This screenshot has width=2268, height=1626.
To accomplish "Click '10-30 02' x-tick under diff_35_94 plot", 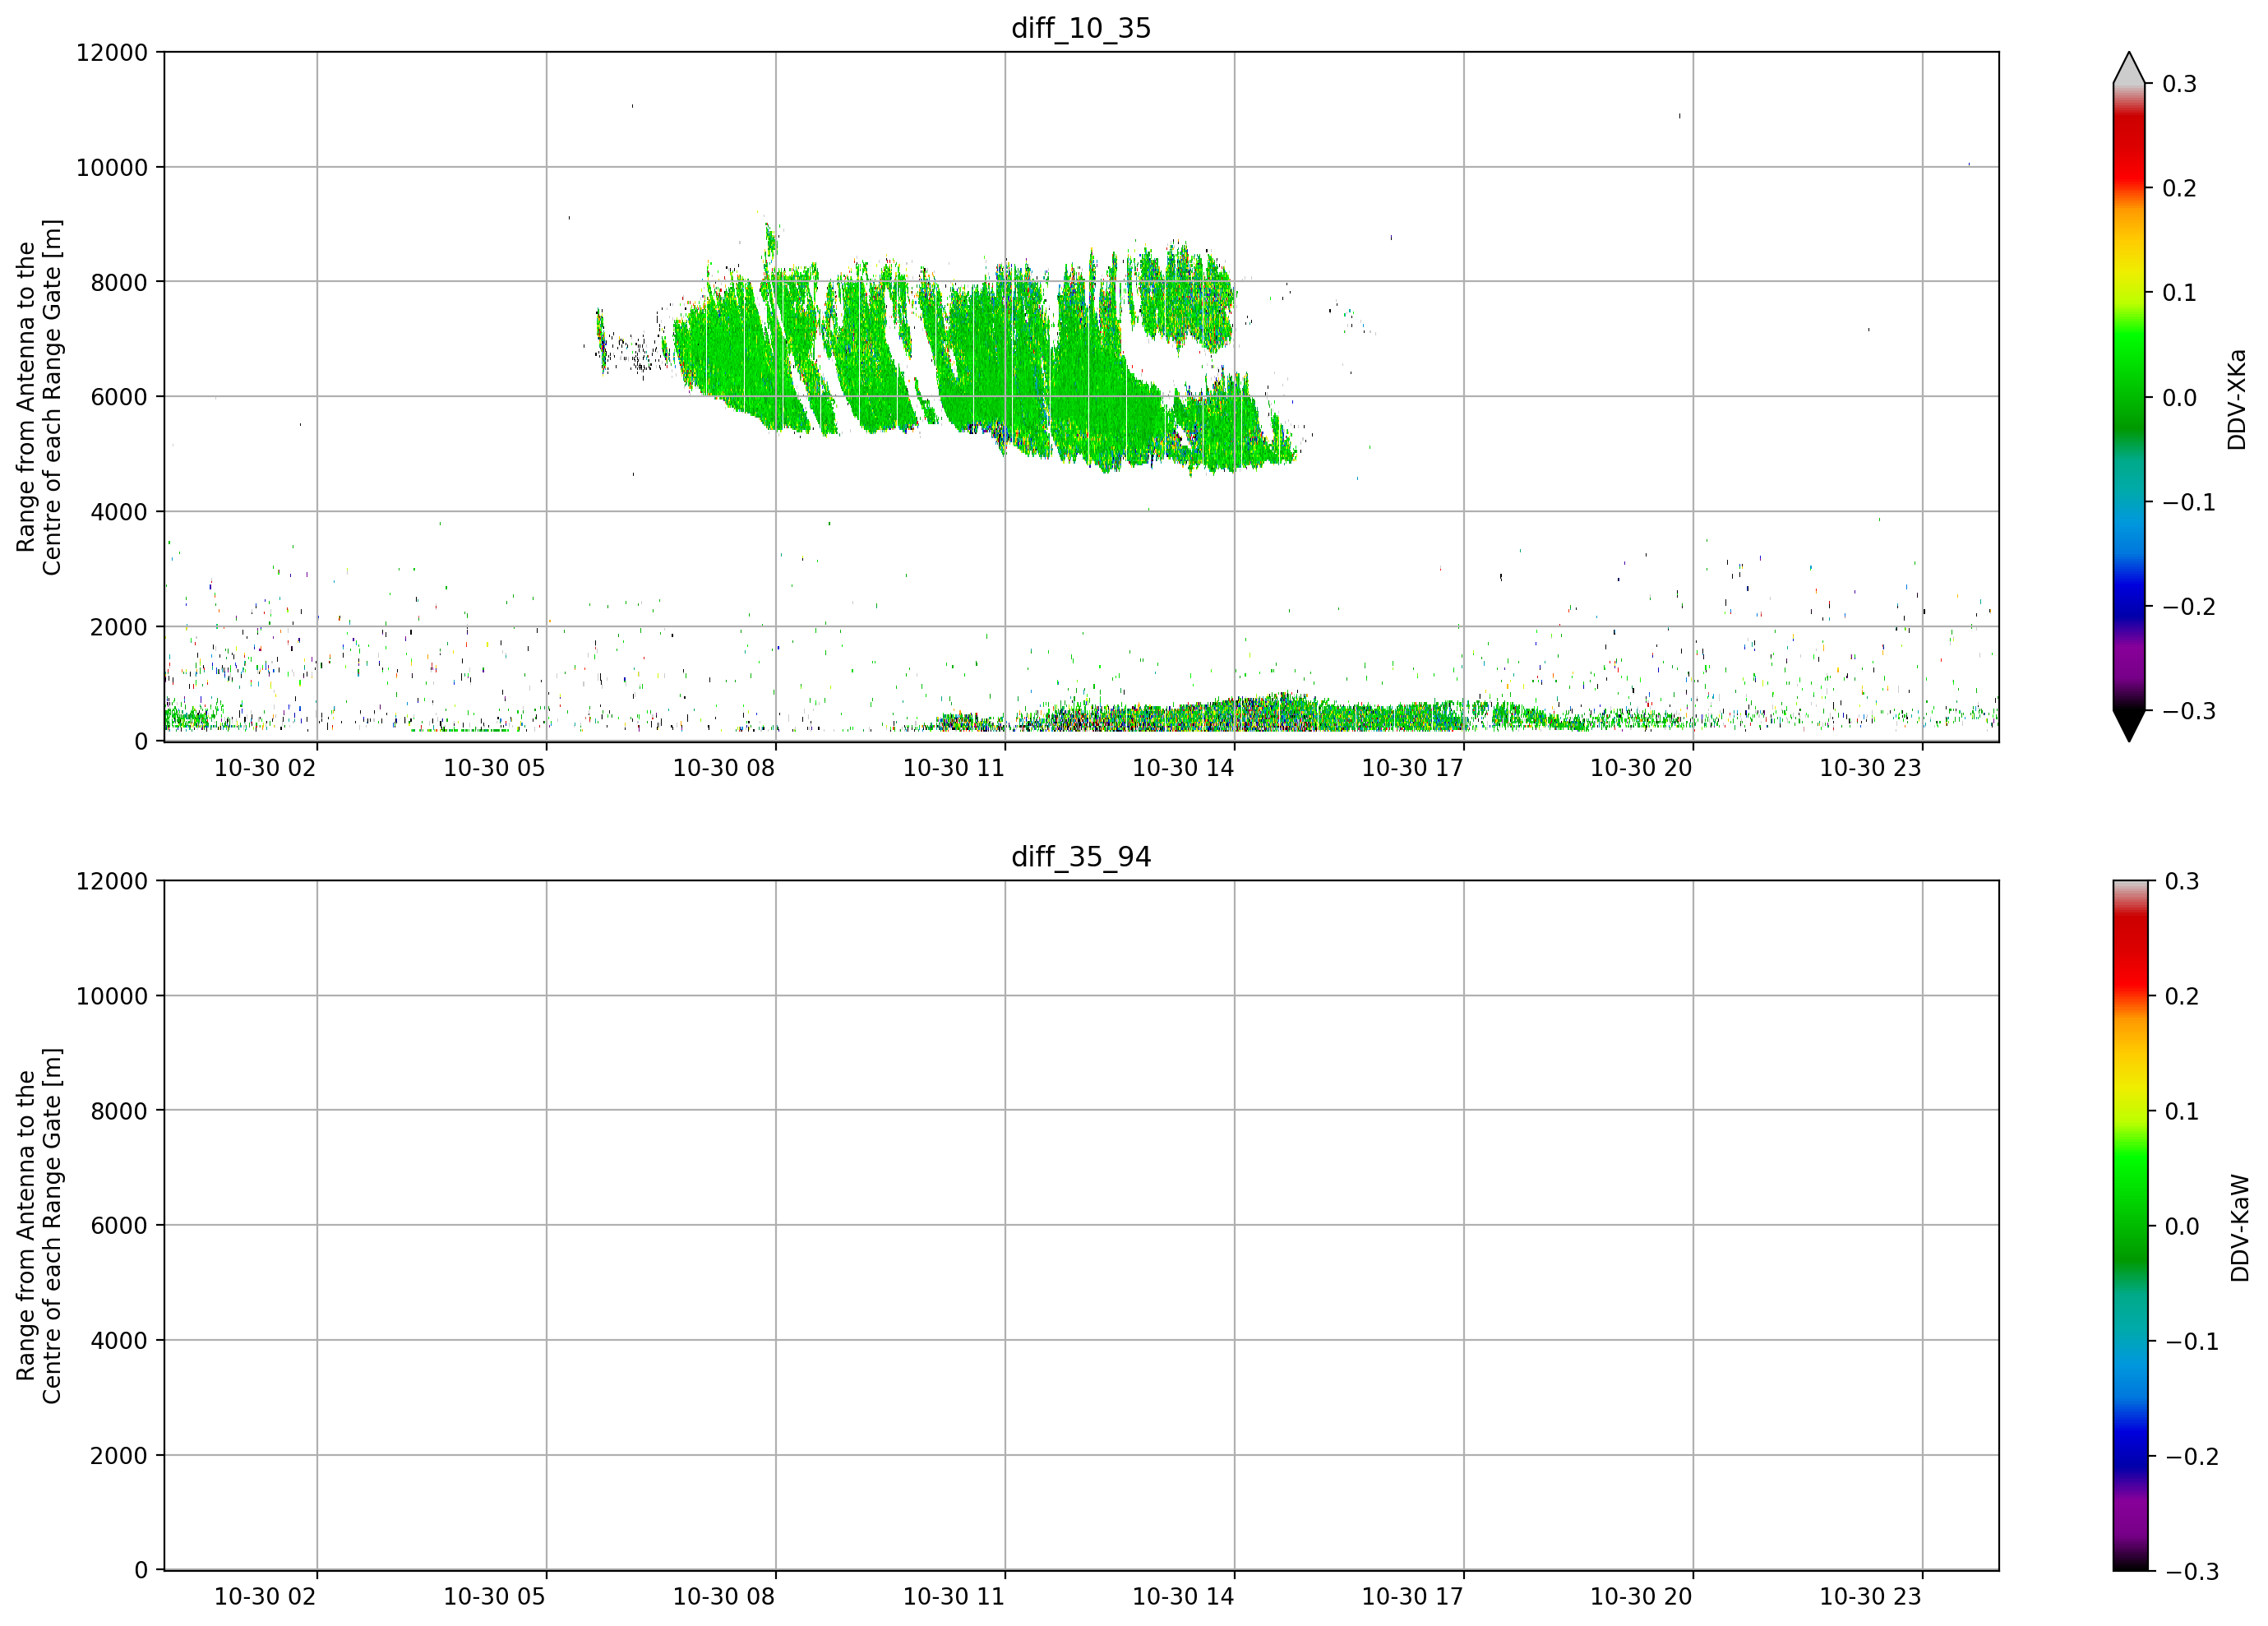I will [x=265, y=1597].
